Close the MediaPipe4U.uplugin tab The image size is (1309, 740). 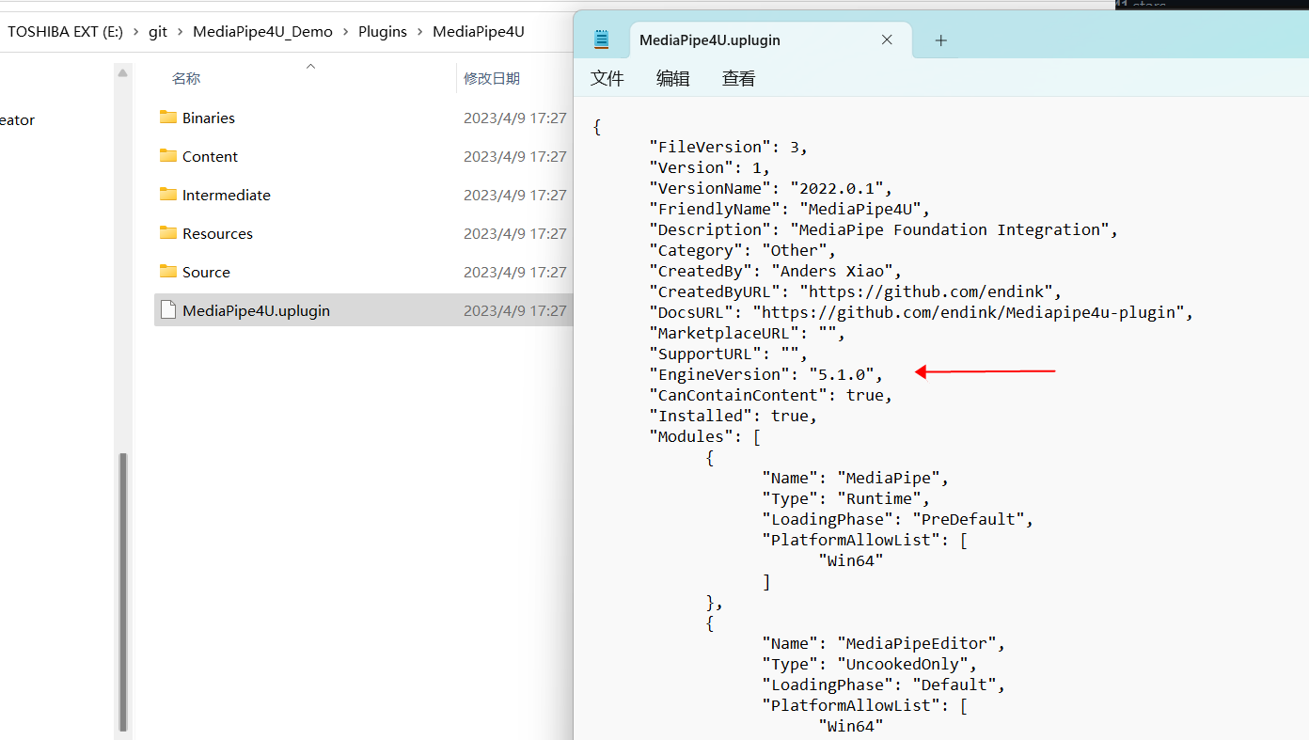(886, 39)
